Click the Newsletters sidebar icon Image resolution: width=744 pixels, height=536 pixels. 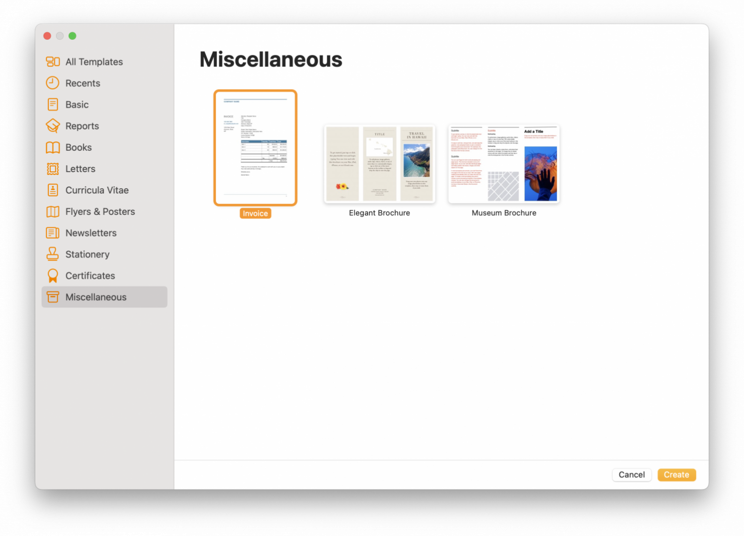pyautogui.click(x=52, y=233)
